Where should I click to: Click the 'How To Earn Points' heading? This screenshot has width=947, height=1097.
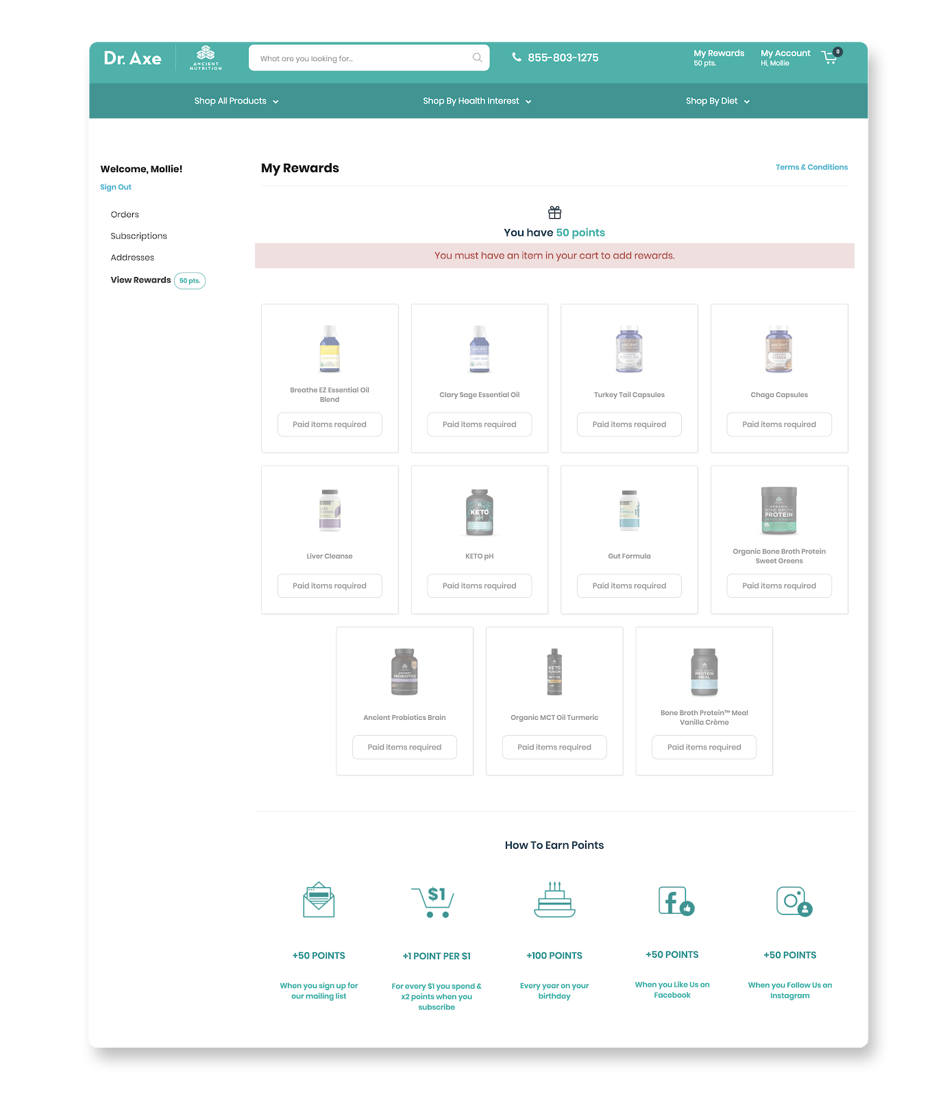554,845
